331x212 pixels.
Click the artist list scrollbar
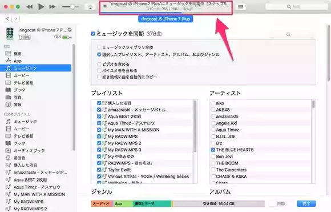(313, 105)
